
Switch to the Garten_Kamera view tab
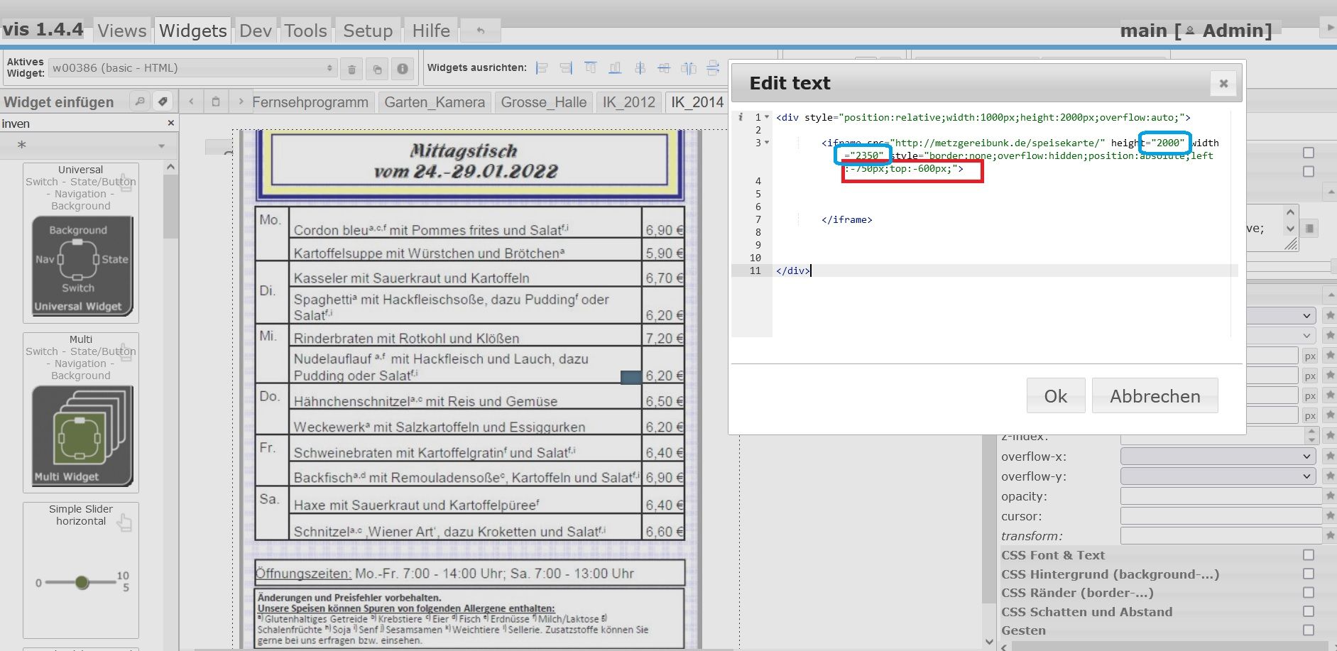(435, 102)
